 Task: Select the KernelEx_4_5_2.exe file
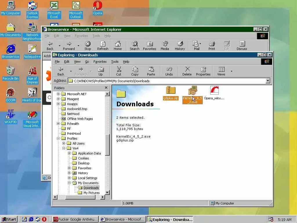193,95
